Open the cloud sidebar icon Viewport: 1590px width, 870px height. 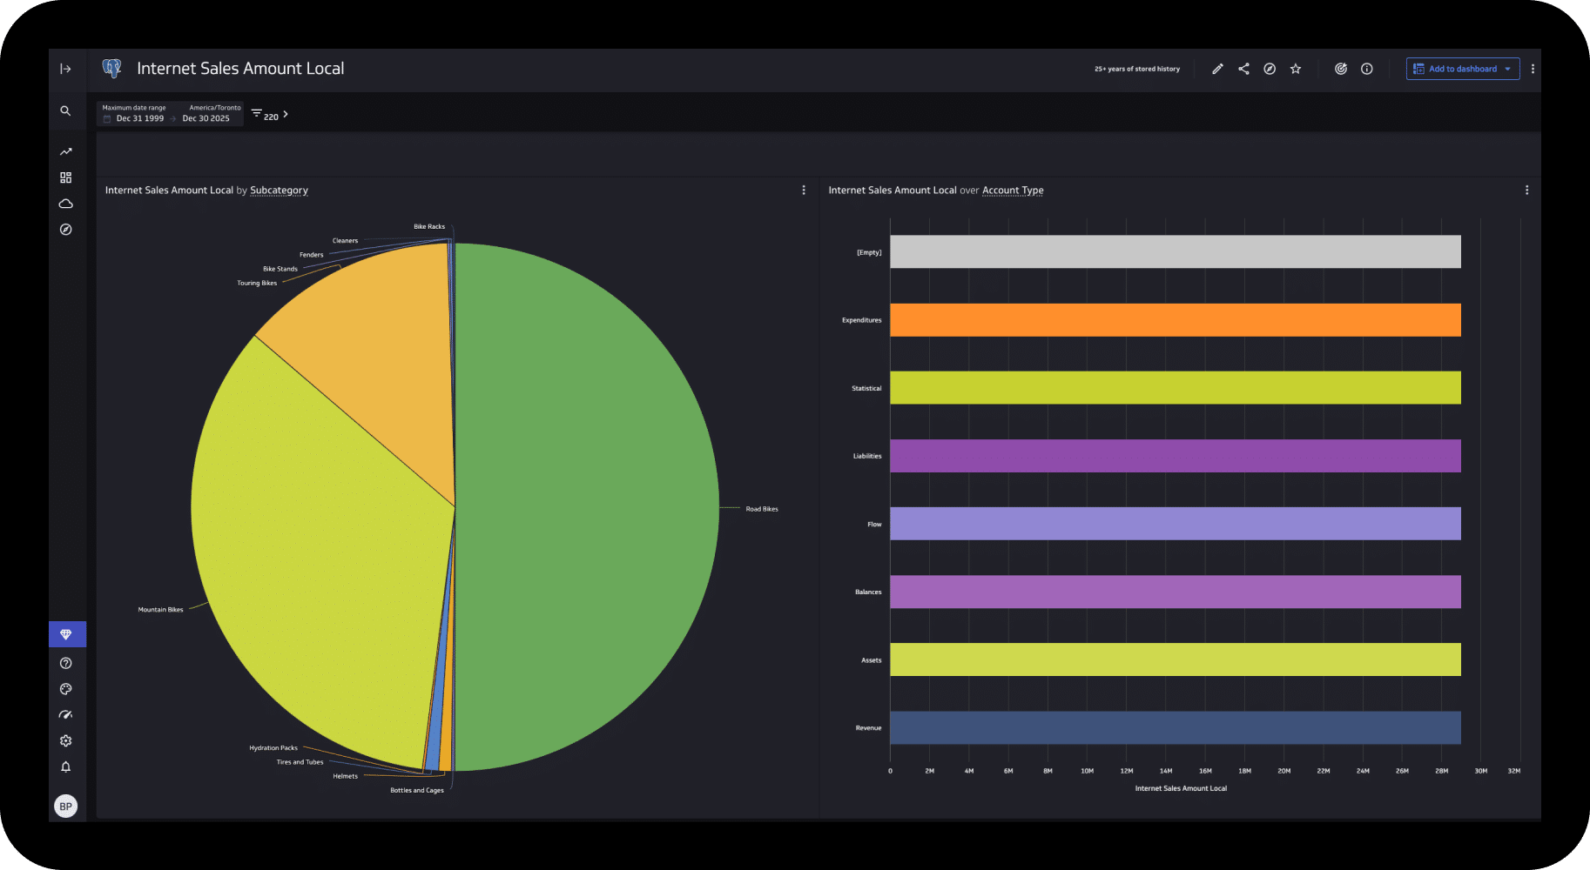pyautogui.click(x=65, y=204)
